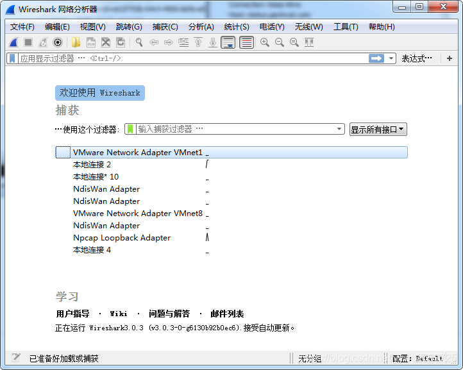Open the 统计(S) menu
This screenshot has height=370, width=463.
click(x=237, y=27)
